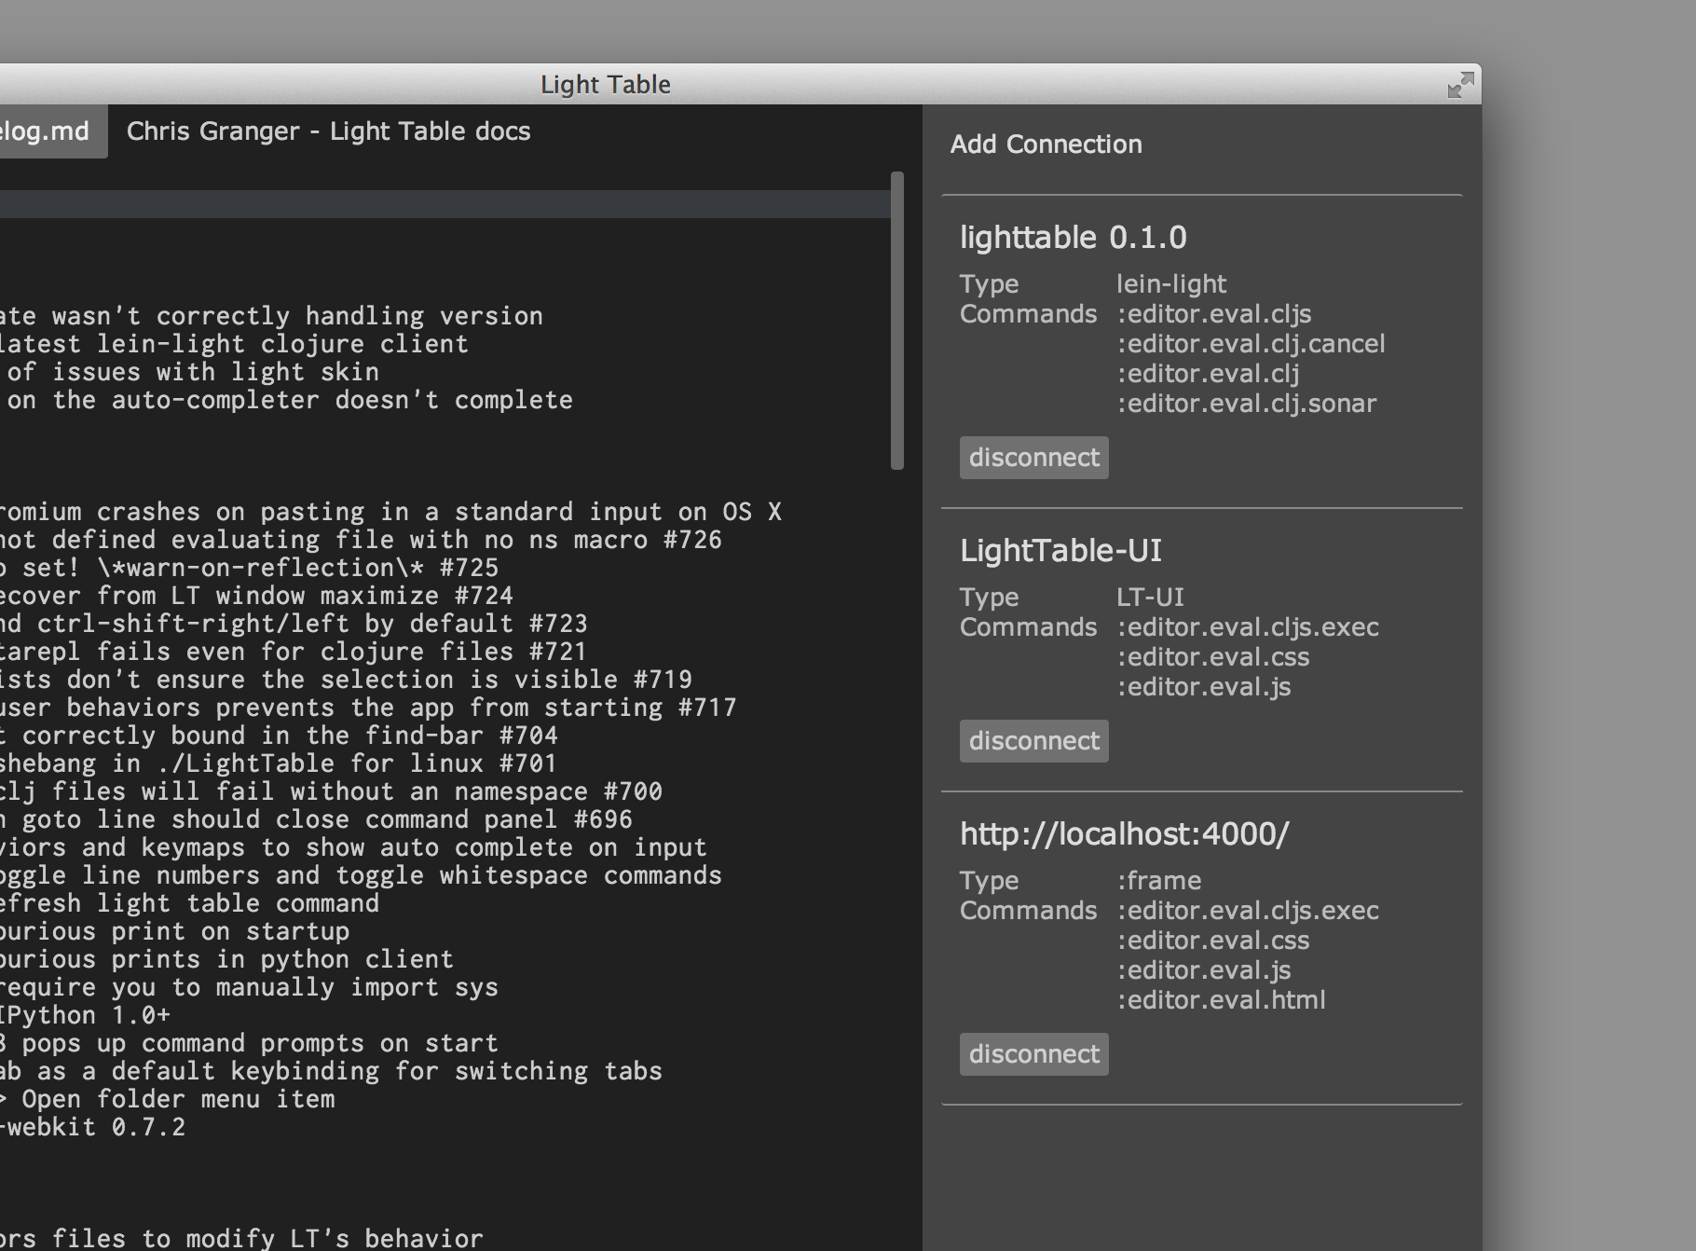Click the line ending with #726

coord(361,540)
